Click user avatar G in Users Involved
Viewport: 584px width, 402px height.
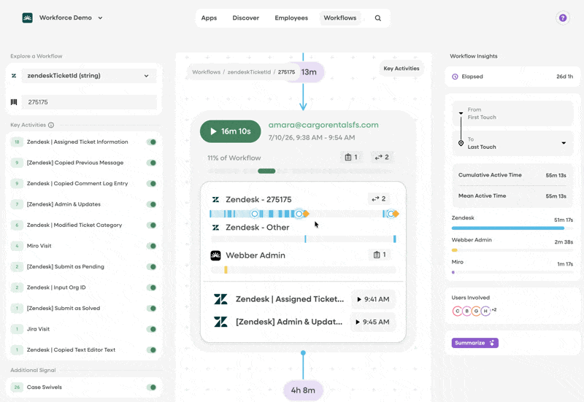[x=476, y=311]
